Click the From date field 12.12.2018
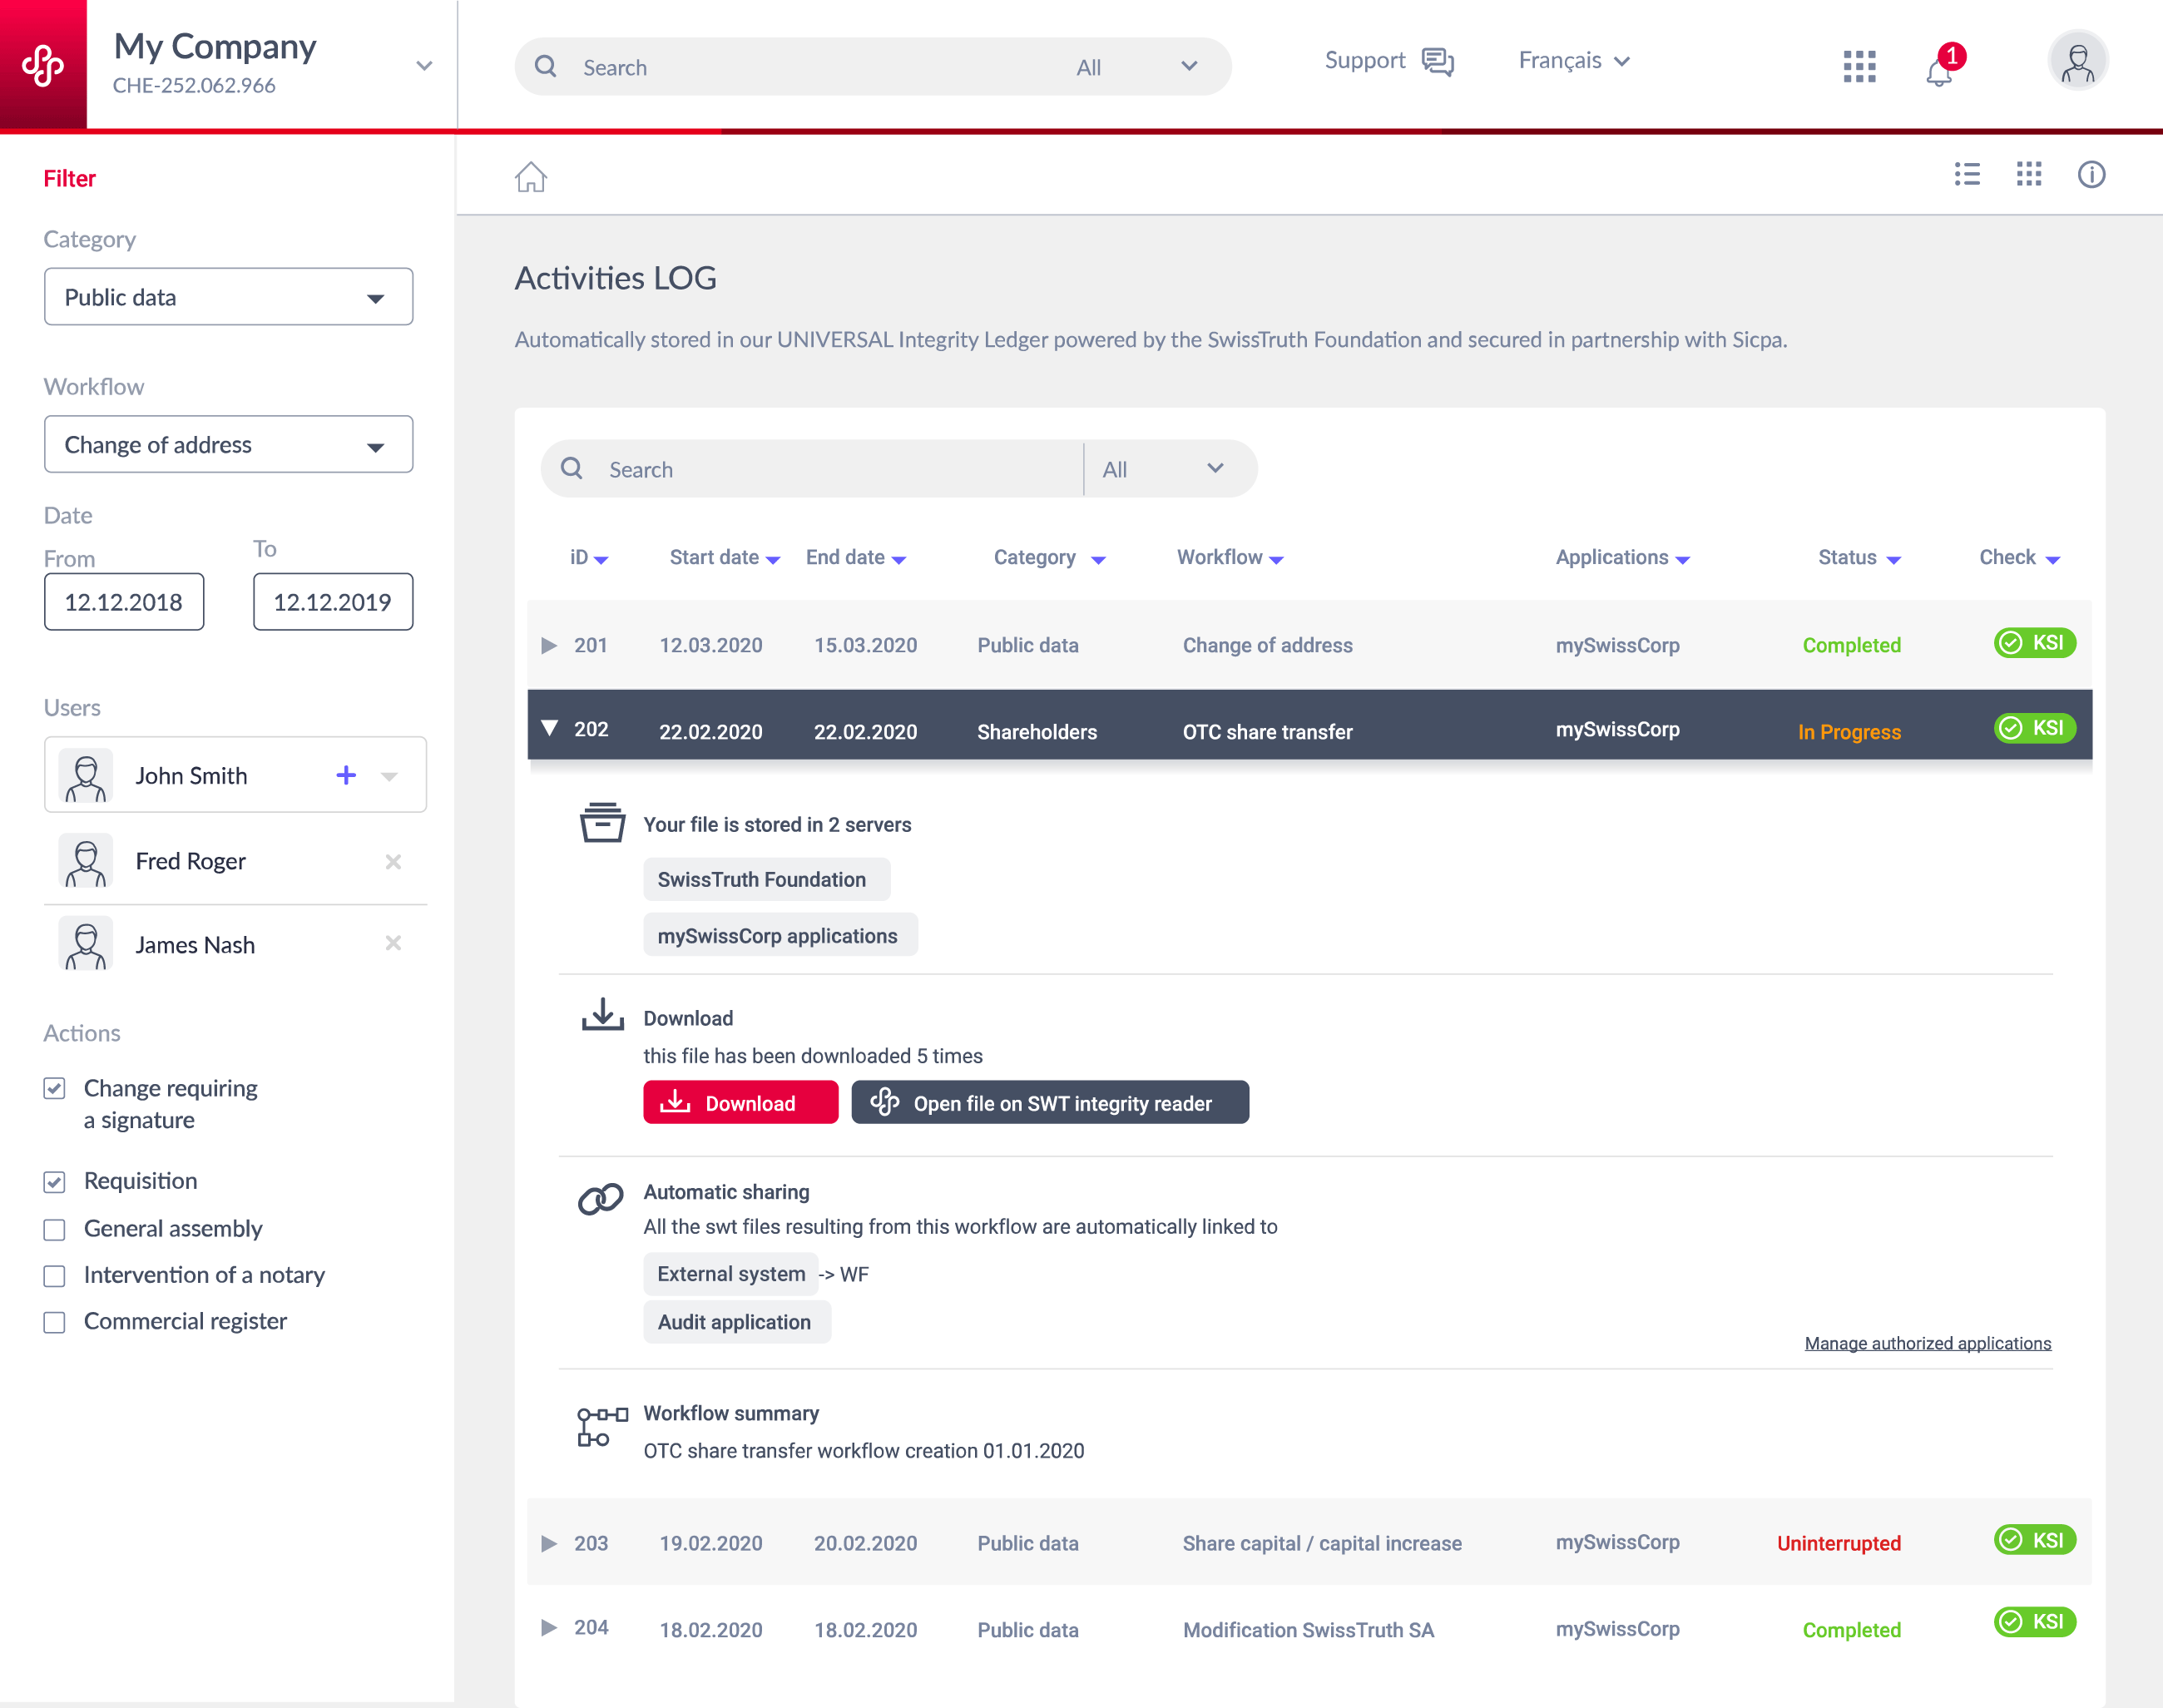 click(124, 601)
